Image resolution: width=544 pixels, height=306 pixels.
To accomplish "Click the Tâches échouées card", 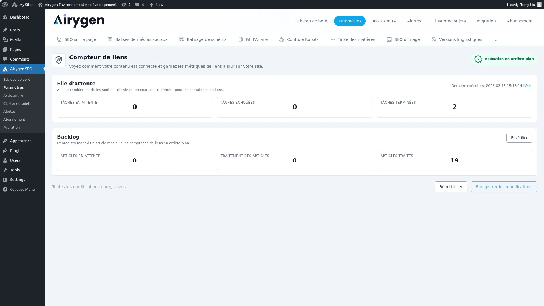I will tap(294, 107).
